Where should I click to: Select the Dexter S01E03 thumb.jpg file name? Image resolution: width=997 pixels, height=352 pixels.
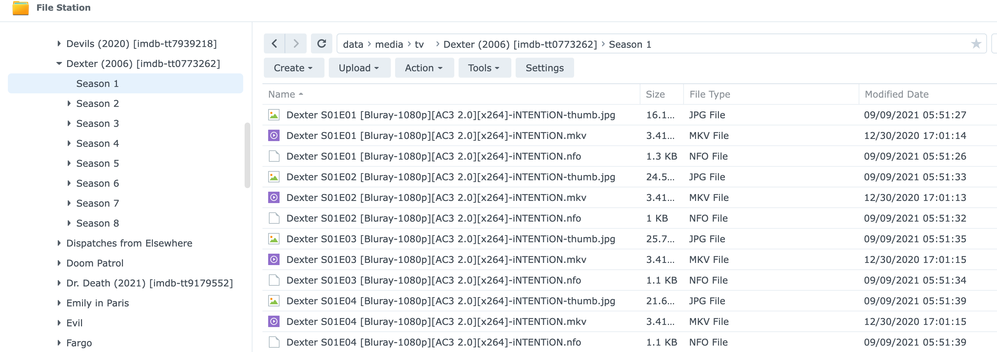[450, 239]
